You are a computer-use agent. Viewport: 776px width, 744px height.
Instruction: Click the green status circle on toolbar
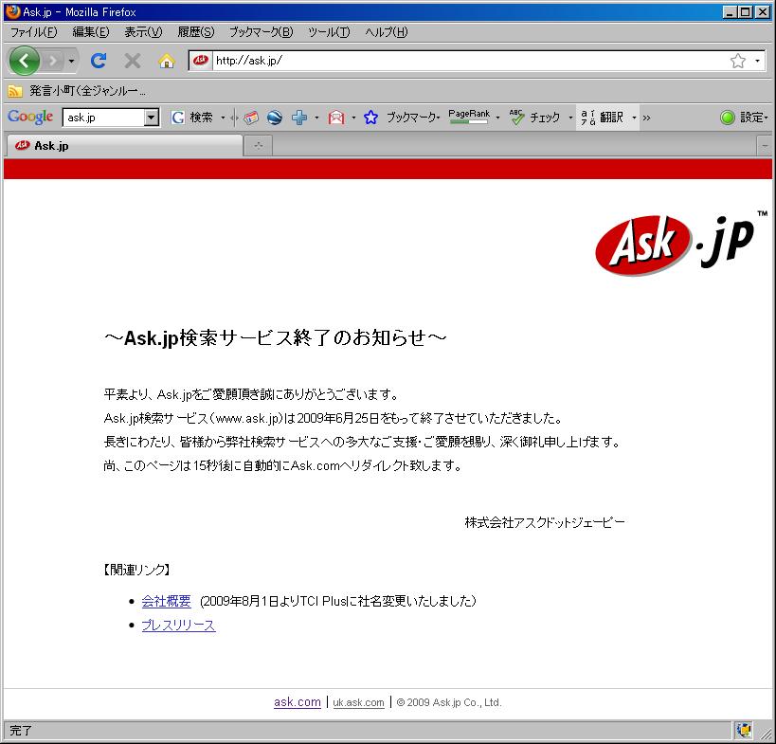coord(727,118)
